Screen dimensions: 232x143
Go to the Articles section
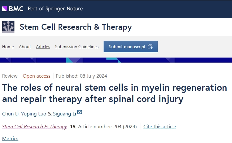pos(43,47)
